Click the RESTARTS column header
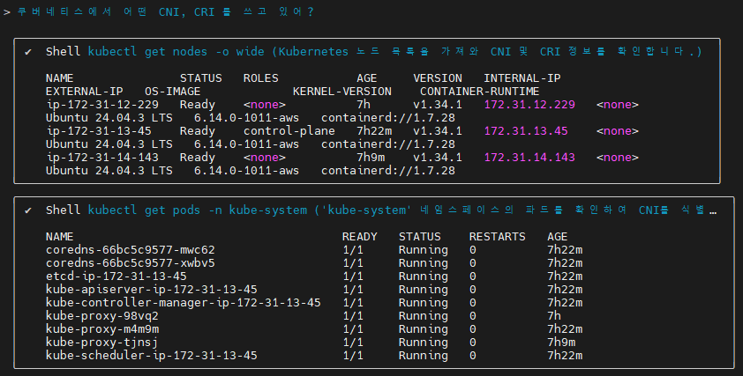This screenshot has height=376, width=743. point(497,237)
